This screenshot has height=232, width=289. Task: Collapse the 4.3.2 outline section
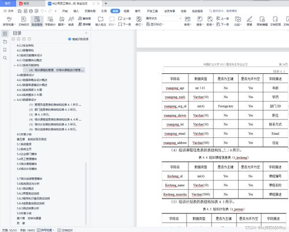pyautogui.click(x=14, y=65)
